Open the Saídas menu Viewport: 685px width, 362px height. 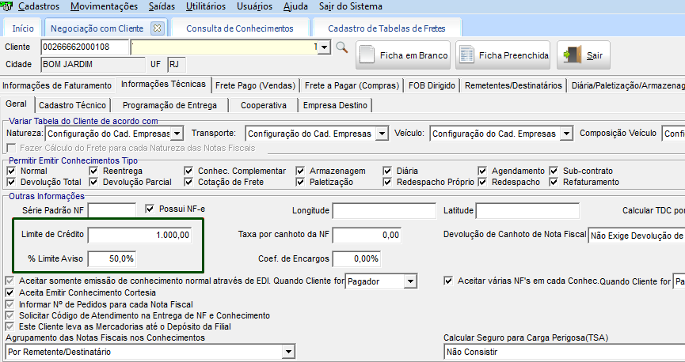click(162, 6)
